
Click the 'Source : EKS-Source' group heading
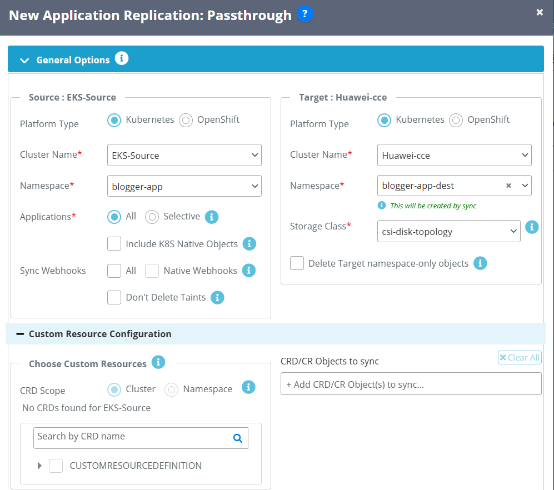(x=72, y=97)
